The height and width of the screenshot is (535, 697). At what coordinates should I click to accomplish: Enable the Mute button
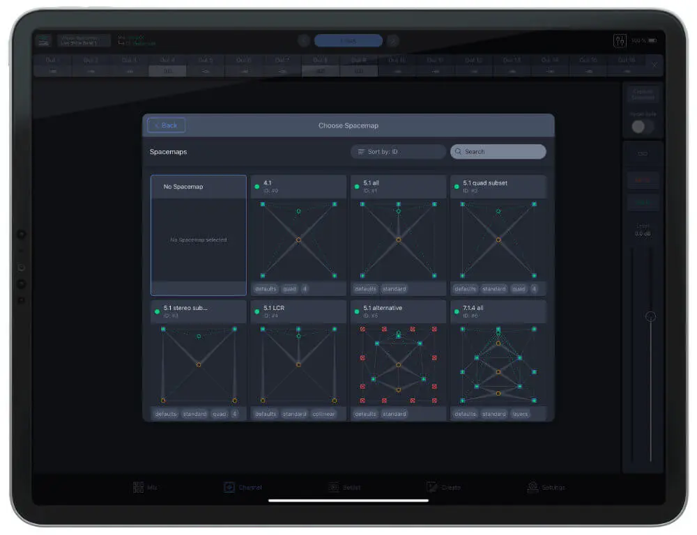coord(642,180)
